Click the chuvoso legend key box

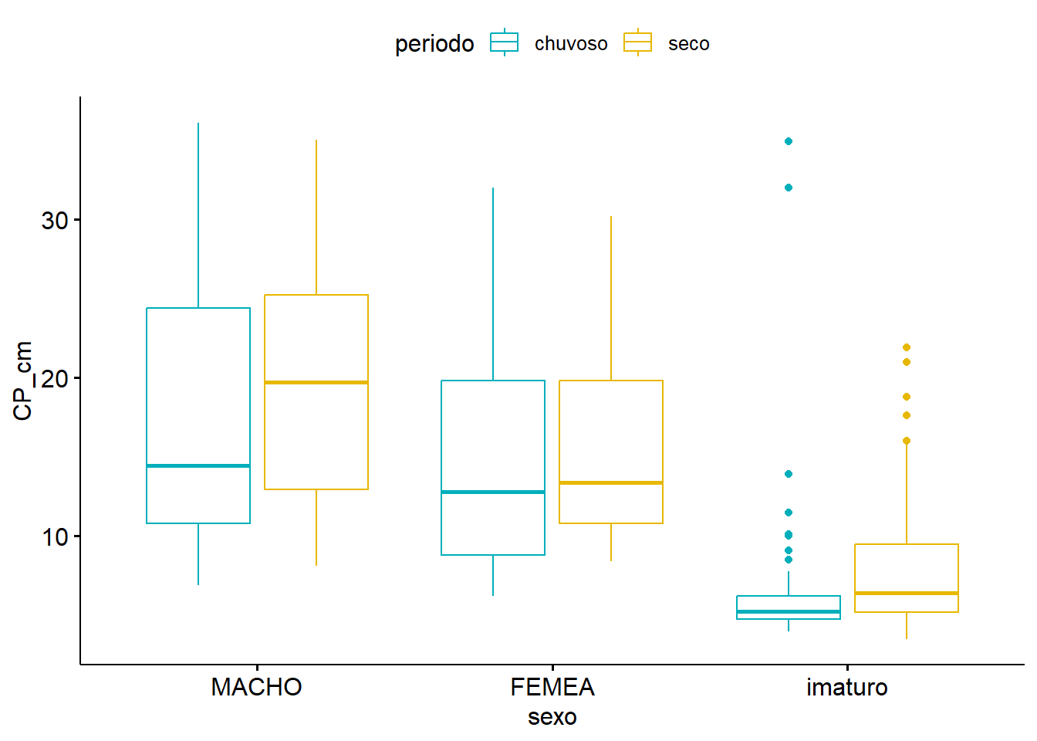[505, 42]
